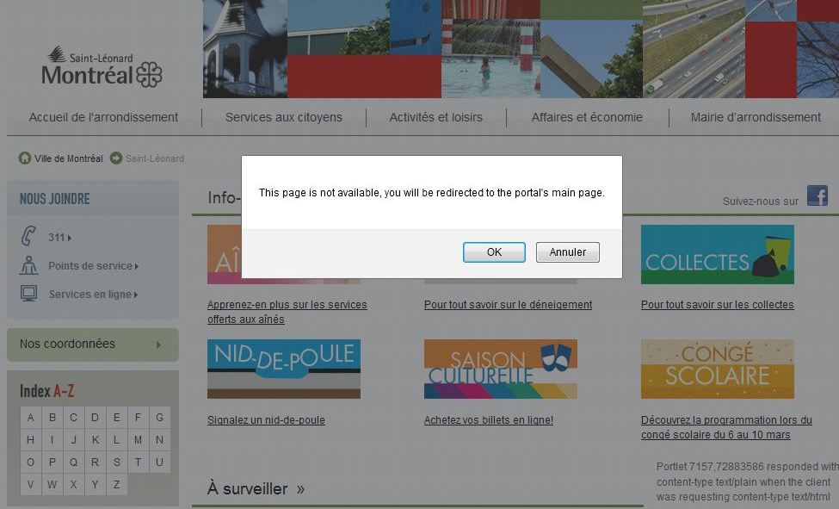Image resolution: width=839 pixels, height=509 pixels.
Task: Follow the Pour tout savoir sur les collectes link
Action: [x=717, y=304]
